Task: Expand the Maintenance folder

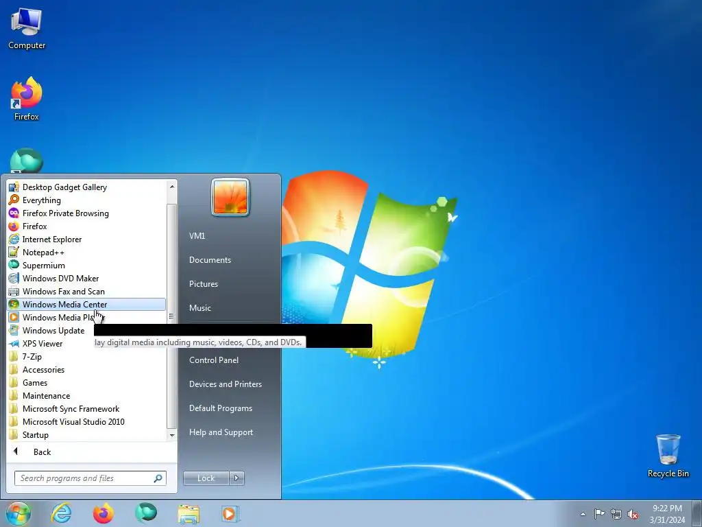Action: point(86,396)
